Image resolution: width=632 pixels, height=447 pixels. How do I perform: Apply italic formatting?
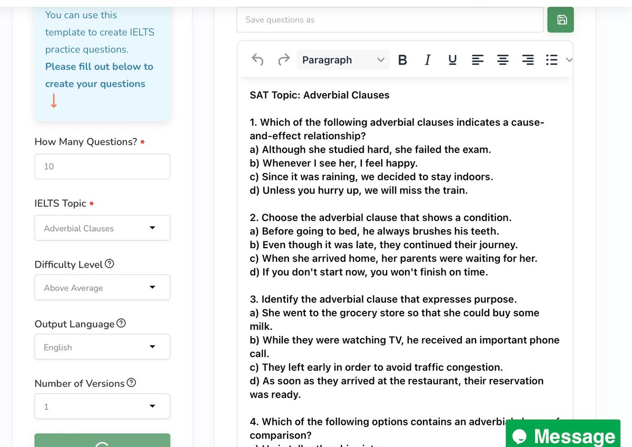click(x=427, y=60)
